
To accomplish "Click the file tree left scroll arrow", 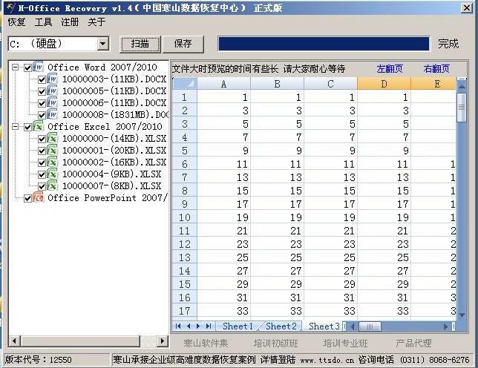I will point(14,341).
